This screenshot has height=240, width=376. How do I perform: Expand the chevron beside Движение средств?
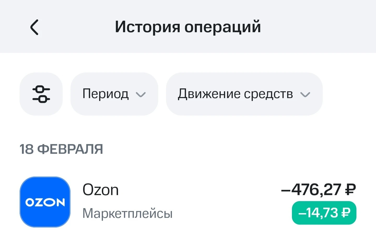(305, 94)
